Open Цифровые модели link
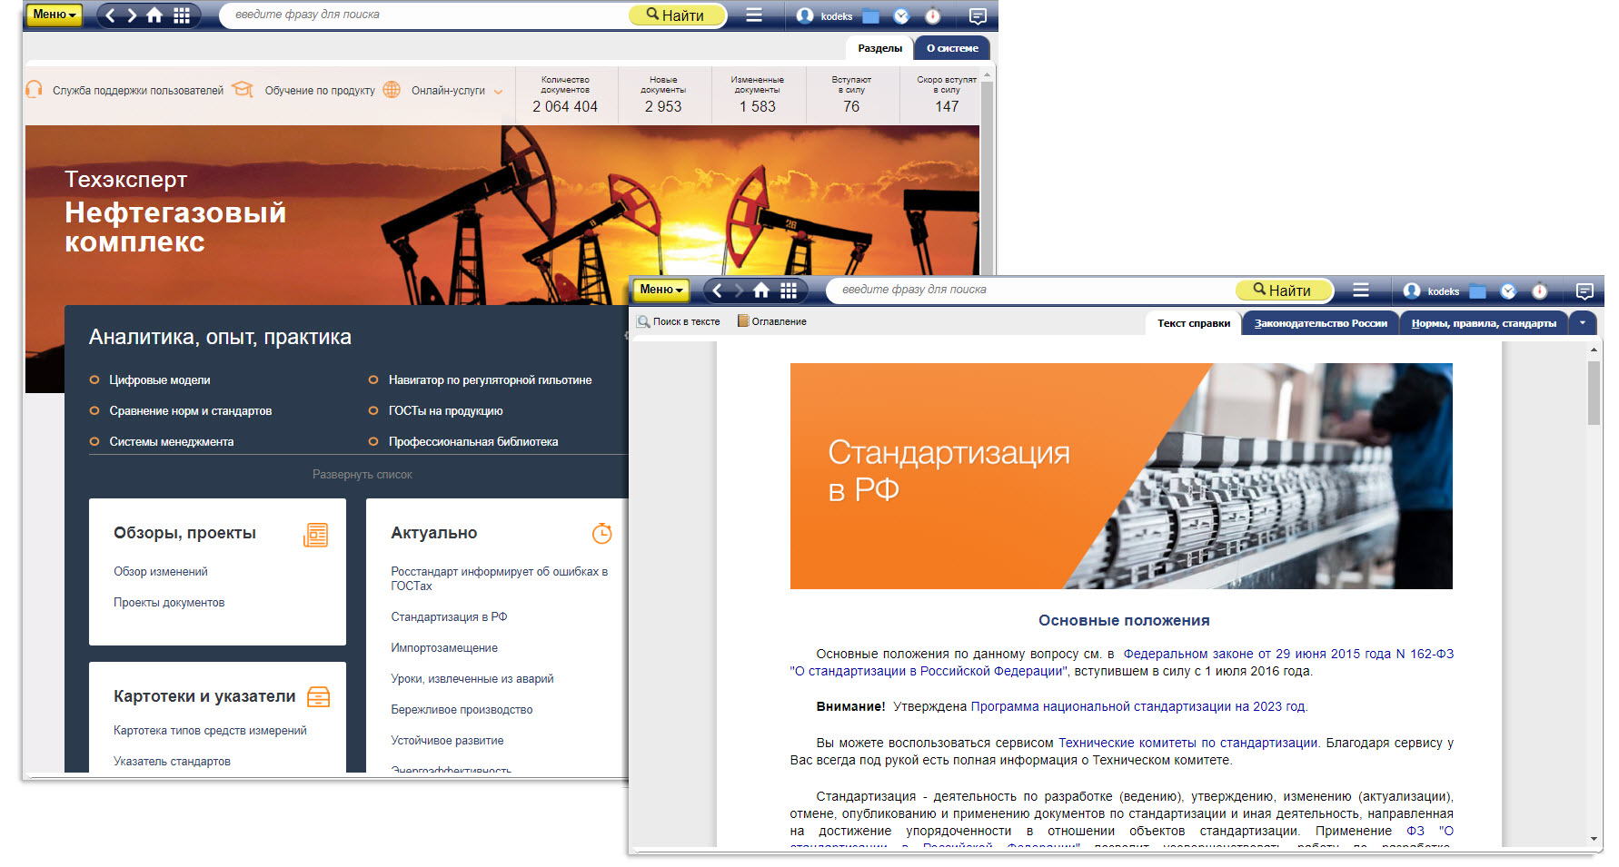Screen dimensions: 1619x867 (x=160, y=380)
